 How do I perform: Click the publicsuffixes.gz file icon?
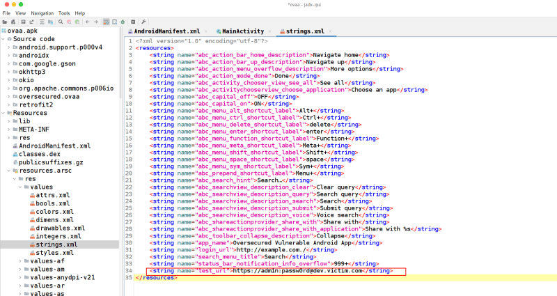click(15, 162)
